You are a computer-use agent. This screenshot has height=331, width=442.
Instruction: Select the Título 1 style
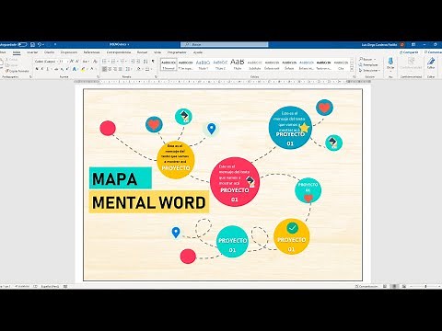203,64
